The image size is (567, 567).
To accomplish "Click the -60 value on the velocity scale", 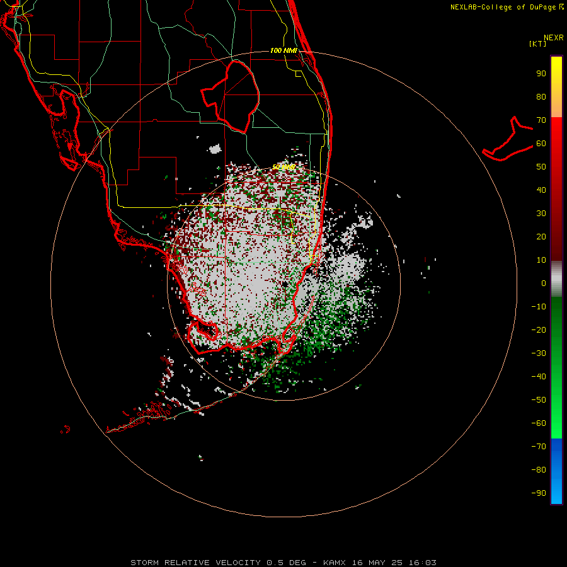I will pos(539,423).
